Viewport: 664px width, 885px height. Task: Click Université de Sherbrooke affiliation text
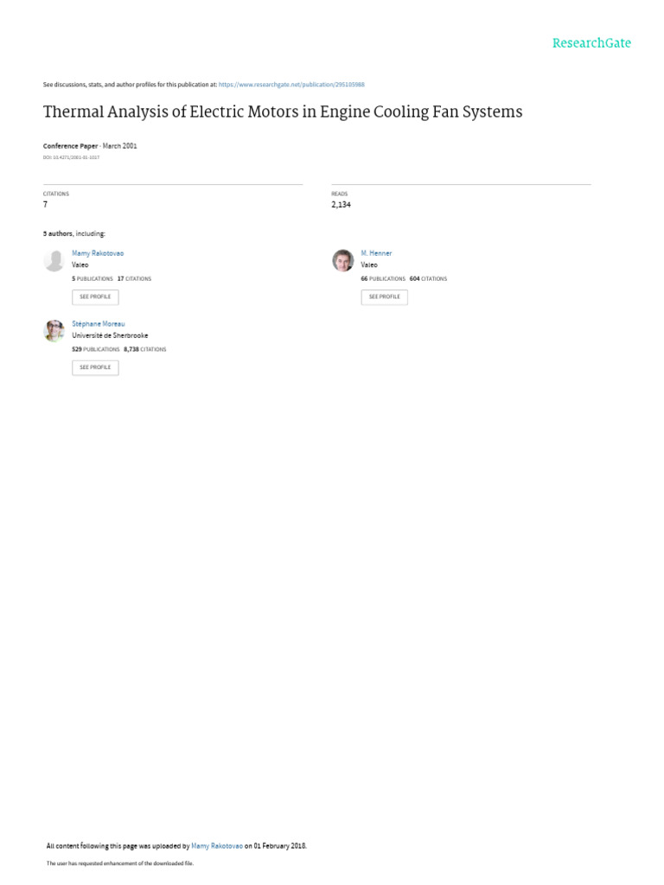pos(110,335)
